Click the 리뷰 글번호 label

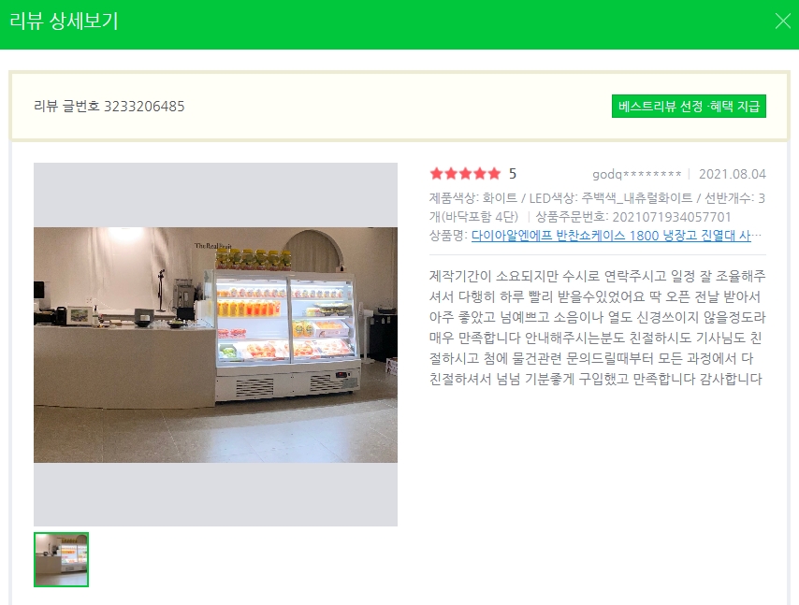pos(66,106)
